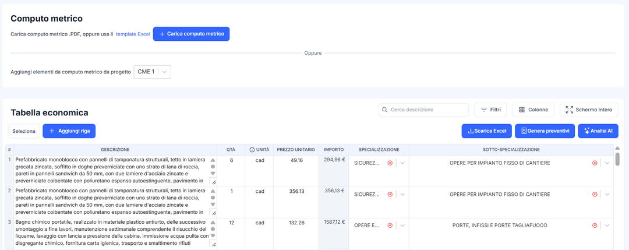Clear the sub-specialization in row 2
The height and width of the screenshot is (250, 629).
595,194
